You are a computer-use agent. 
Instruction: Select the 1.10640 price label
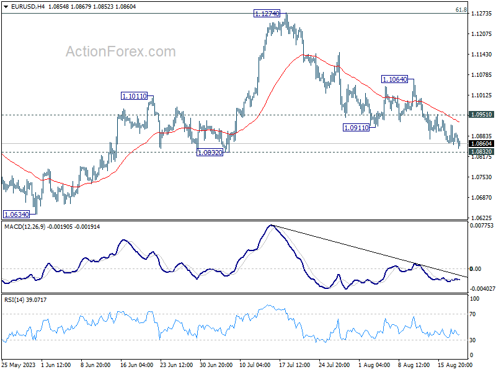[394, 79]
